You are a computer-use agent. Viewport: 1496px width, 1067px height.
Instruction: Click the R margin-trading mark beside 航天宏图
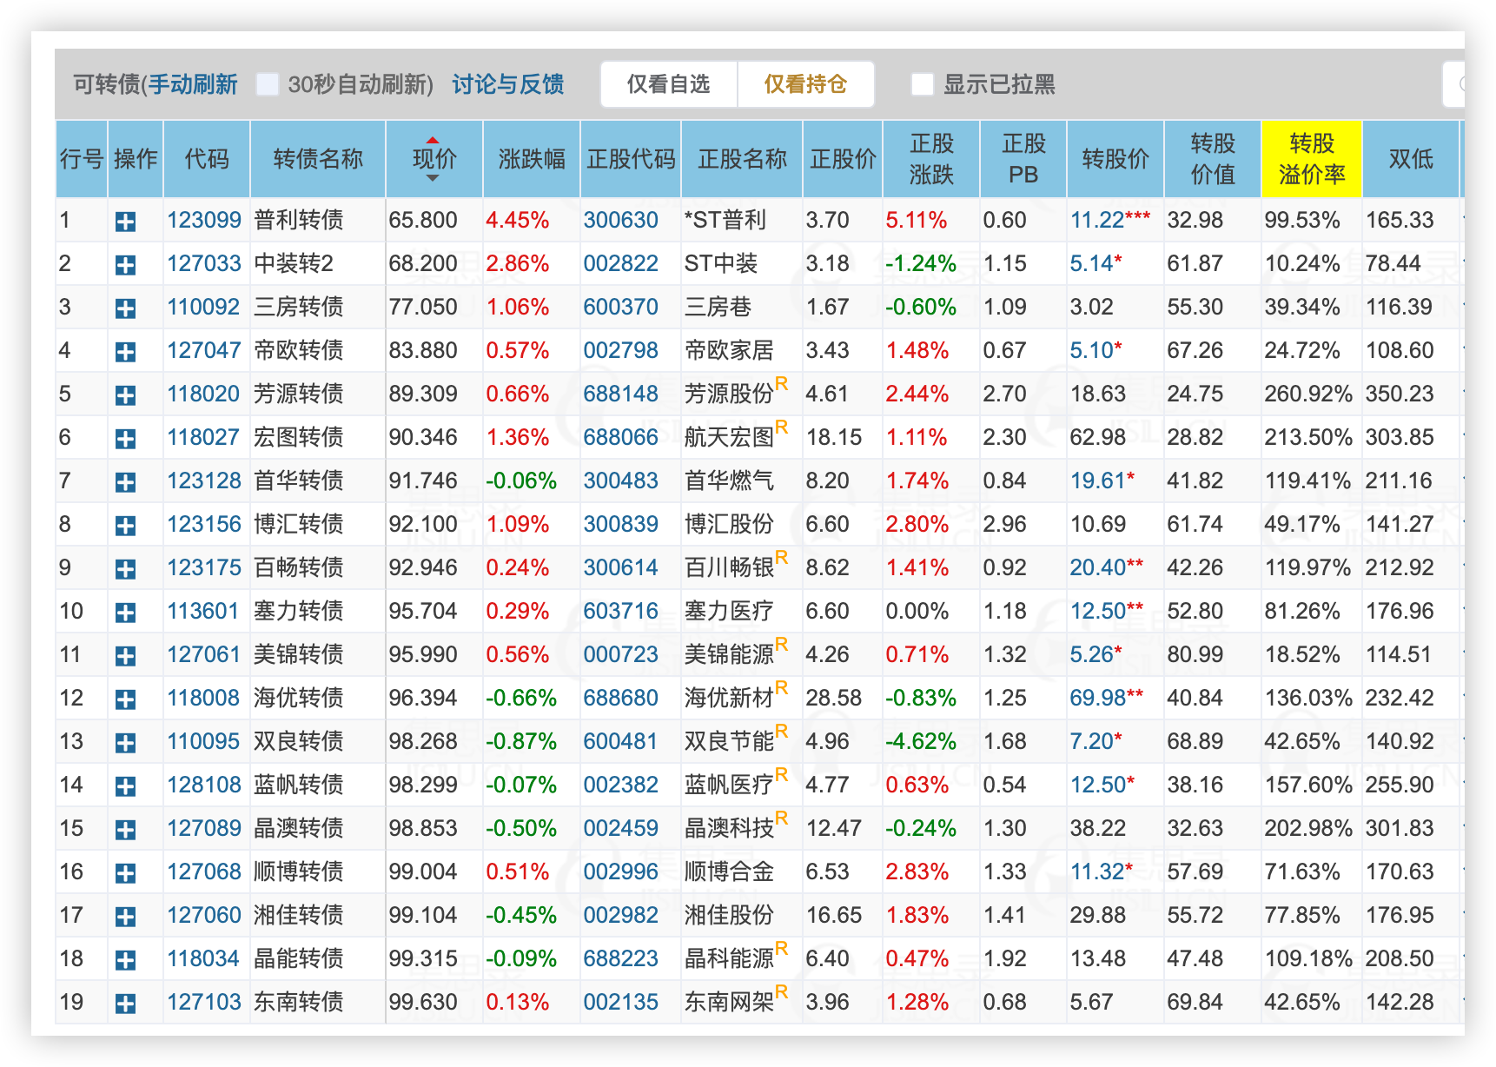(x=782, y=427)
